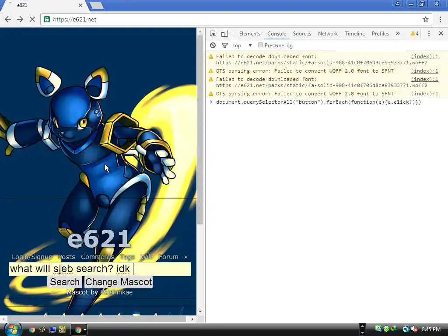Click the Show Desktop quick launch icon
This screenshot has width=448, height=336.
point(52,330)
